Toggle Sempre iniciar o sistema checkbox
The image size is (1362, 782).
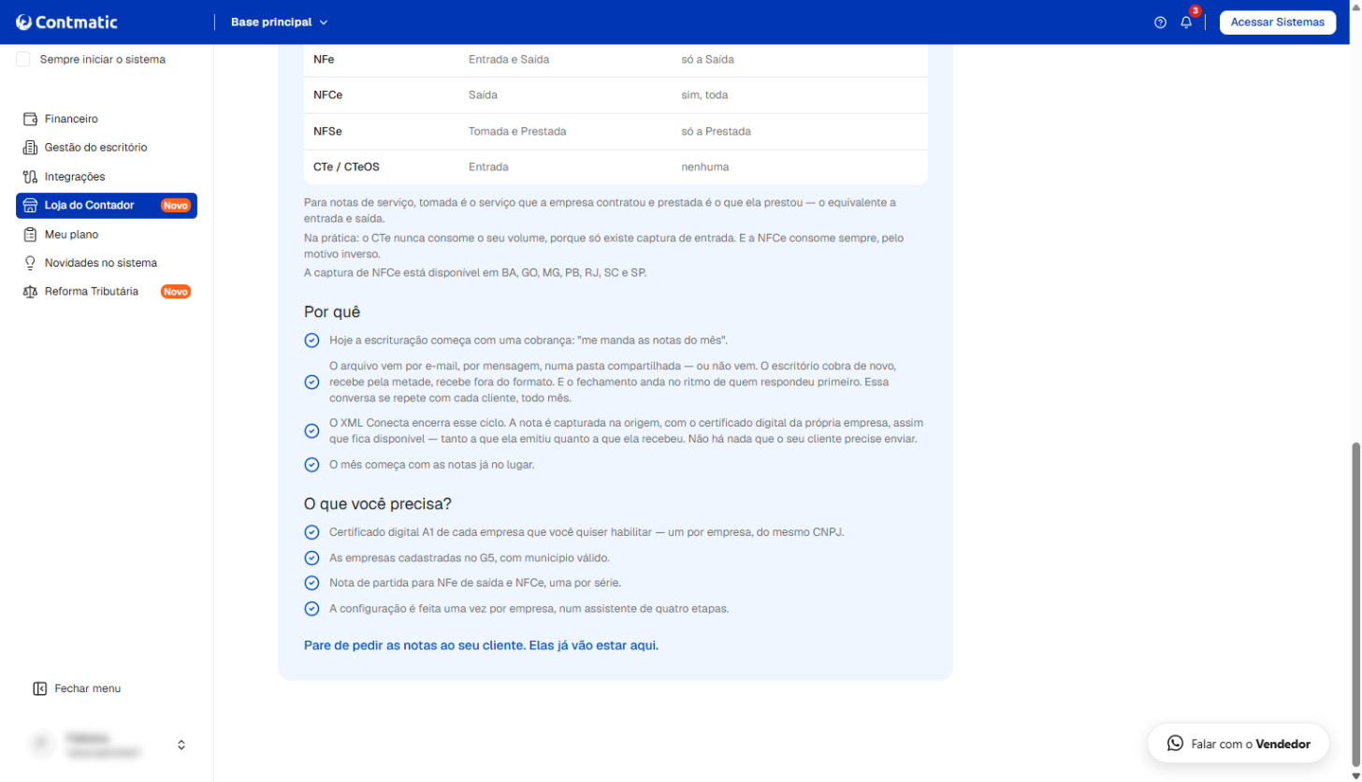[23, 59]
